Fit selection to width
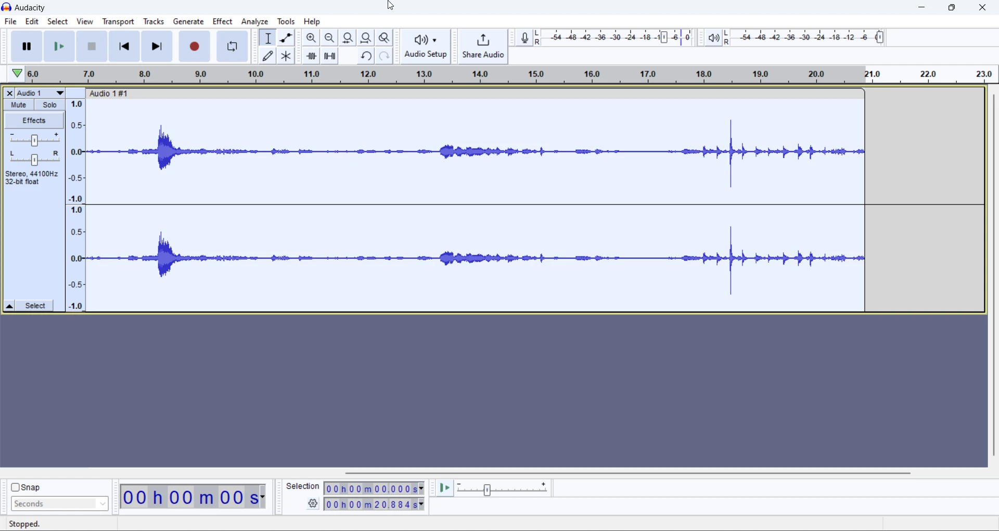This screenshot has height=531, width=999. point(348,38)
